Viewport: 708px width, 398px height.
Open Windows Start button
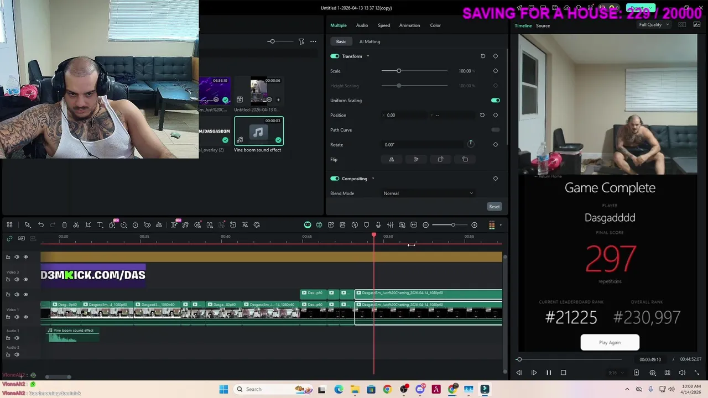tap(223, 389)
